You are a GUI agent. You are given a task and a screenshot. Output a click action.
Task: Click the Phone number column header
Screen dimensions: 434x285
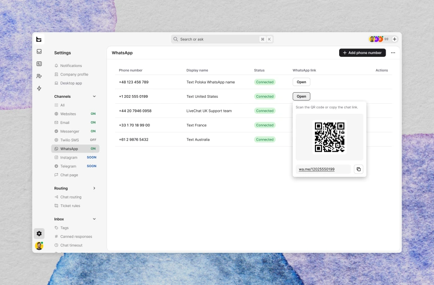(131, 70)
